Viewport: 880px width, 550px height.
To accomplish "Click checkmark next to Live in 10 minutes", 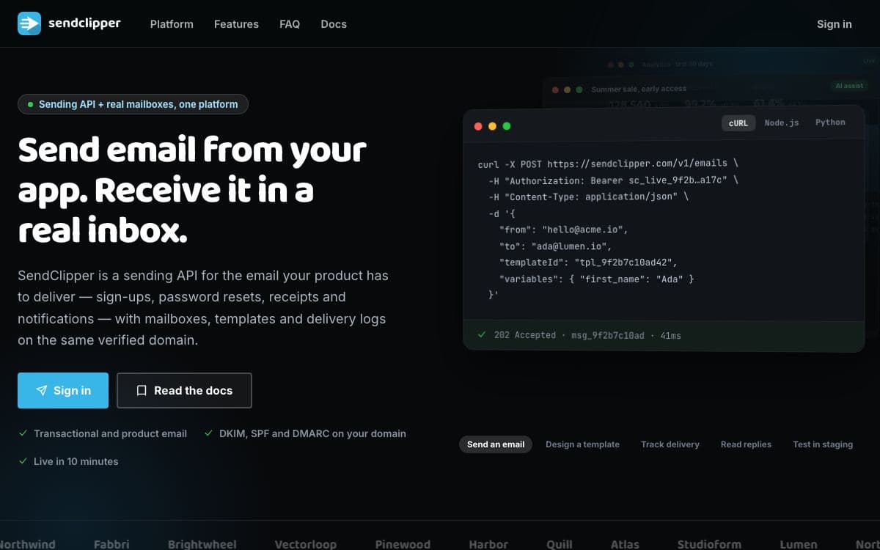I will tap(23, 461).
